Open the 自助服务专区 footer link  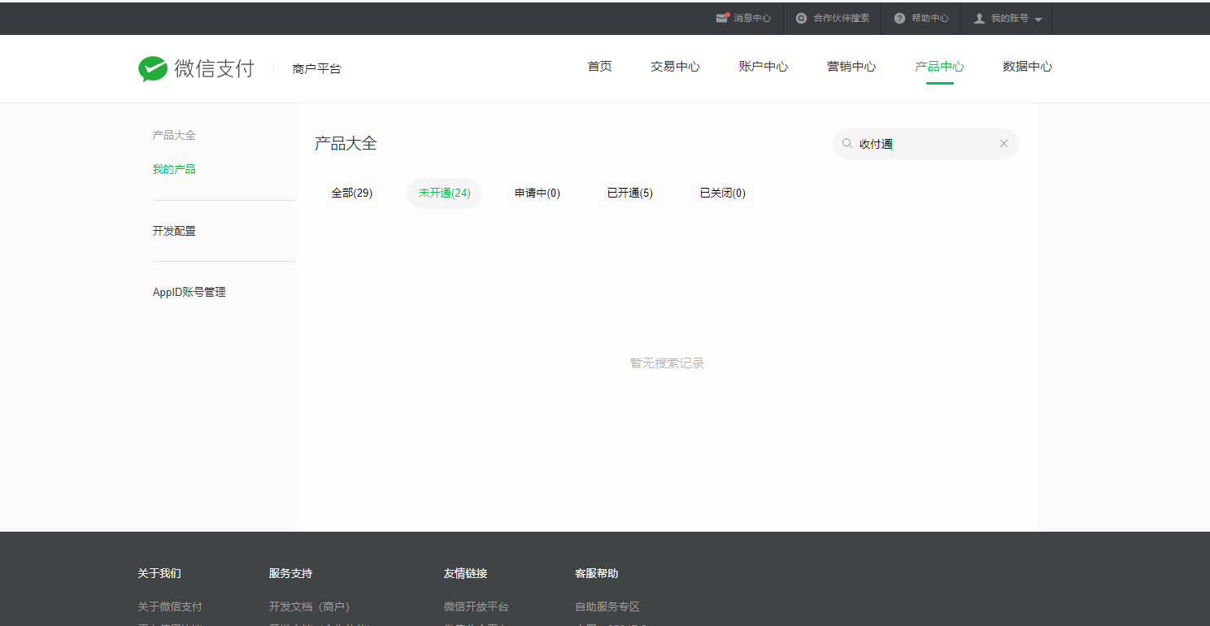(607, 606)
